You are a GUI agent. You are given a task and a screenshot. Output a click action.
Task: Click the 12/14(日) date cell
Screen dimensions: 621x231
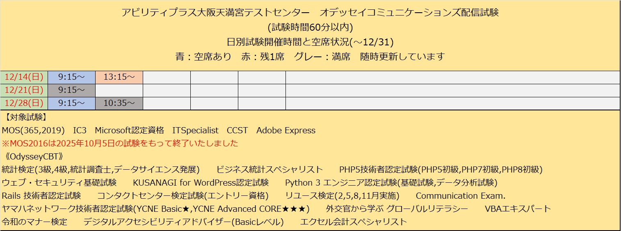[24, 77]
